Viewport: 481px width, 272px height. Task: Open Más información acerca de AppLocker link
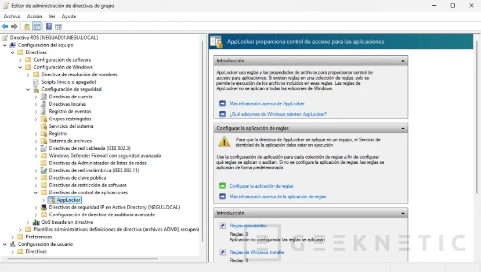pyautogui.click(x=267, y=103)
